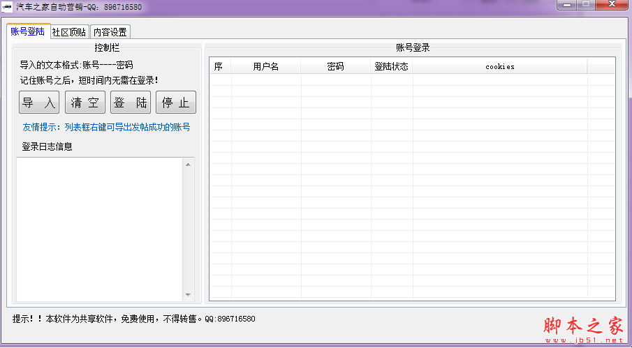Viewport: 632px width, 348px height.
Task: Close the 汽车之家自动营销 window
Action: click(x=612, y=4)
